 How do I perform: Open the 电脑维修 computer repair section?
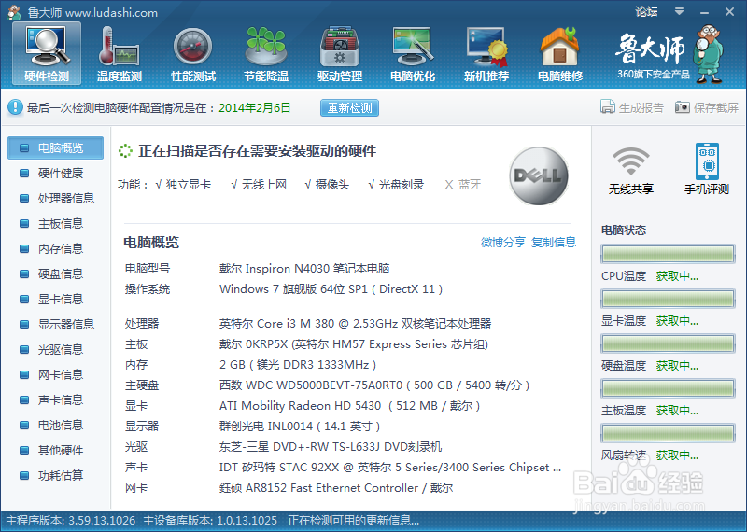560,54
